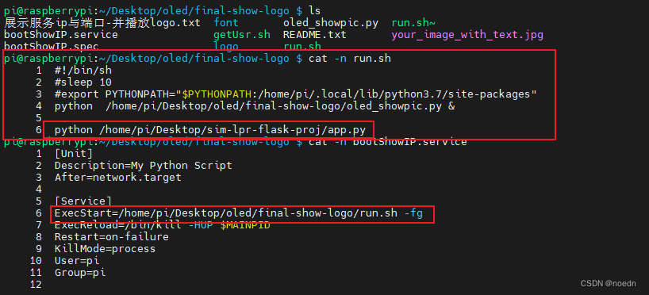
Task: Select your_image_with_text.jpg file name
Action: point(467,35)
